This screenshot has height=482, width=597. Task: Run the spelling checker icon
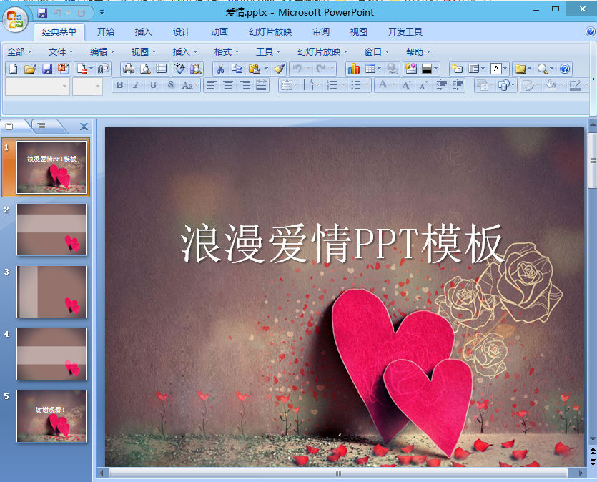[179, 69]
